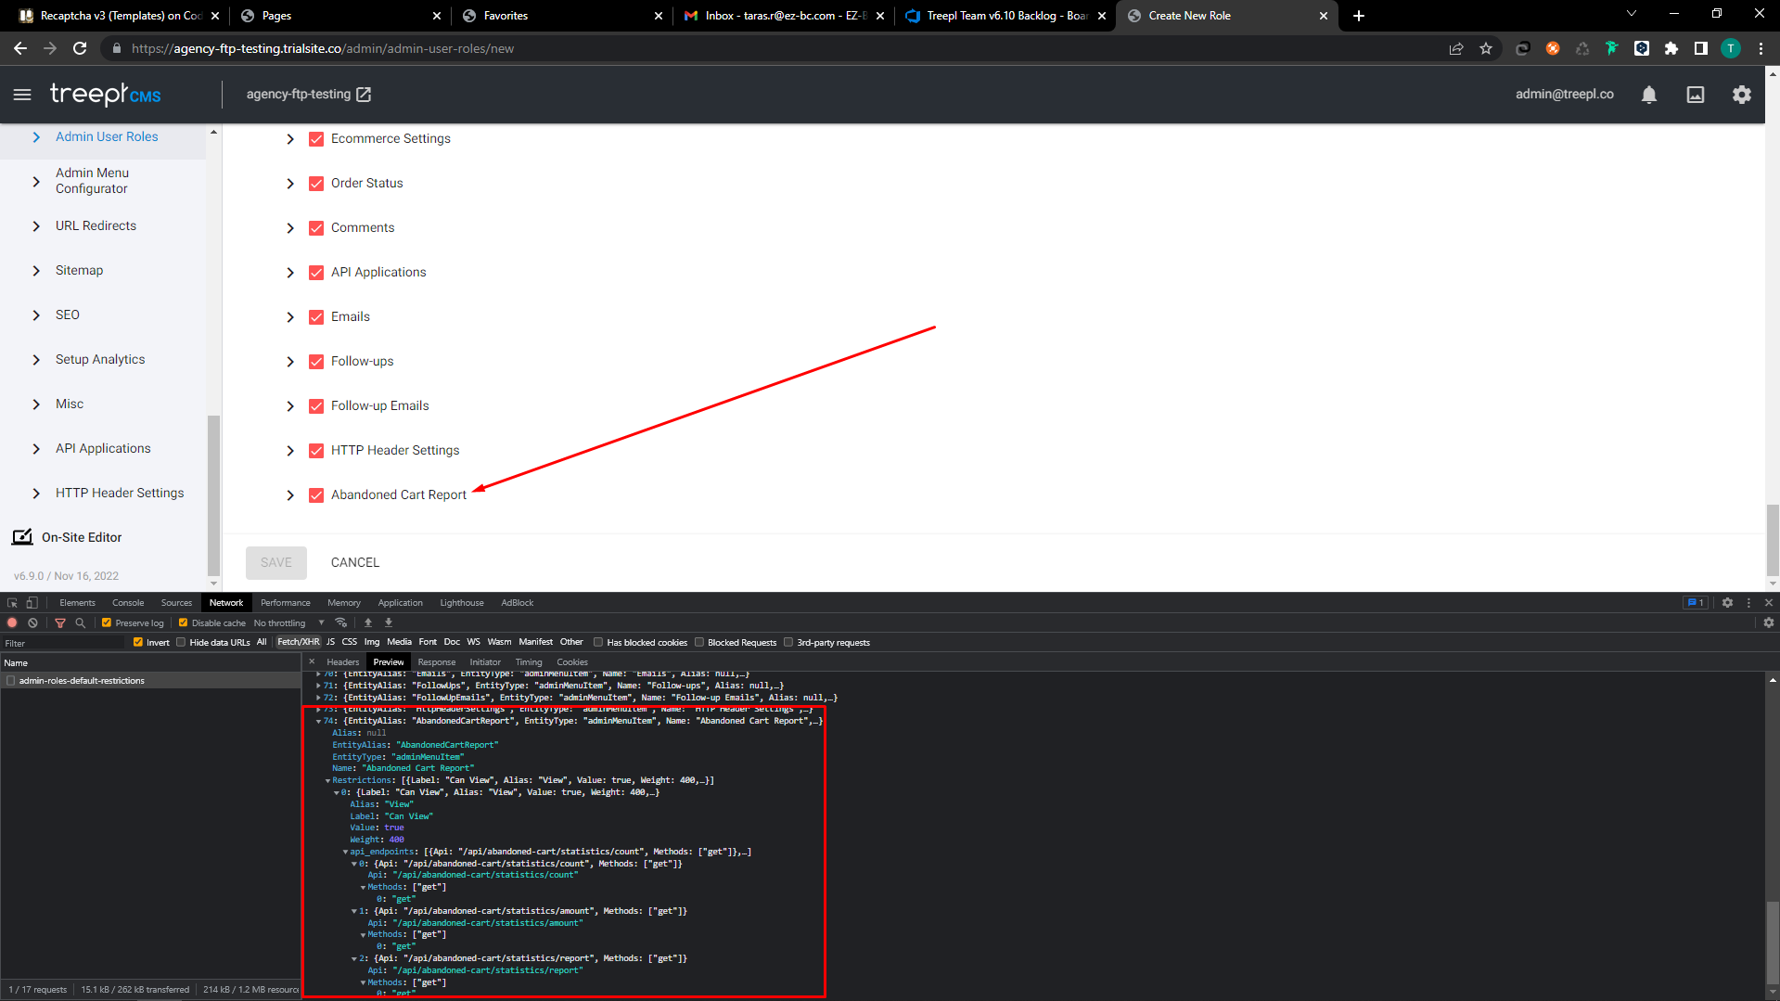Expand SEO sidebar item
This screenshot has height=1001, width=1780.
click(x=36, y=315)
